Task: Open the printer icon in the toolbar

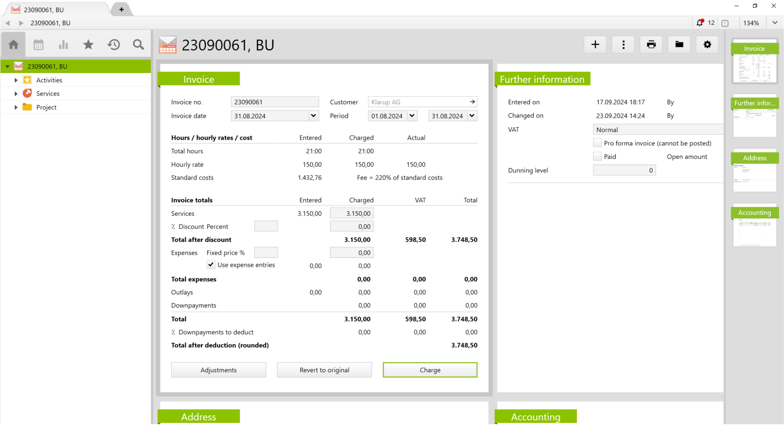Action: 651,44
